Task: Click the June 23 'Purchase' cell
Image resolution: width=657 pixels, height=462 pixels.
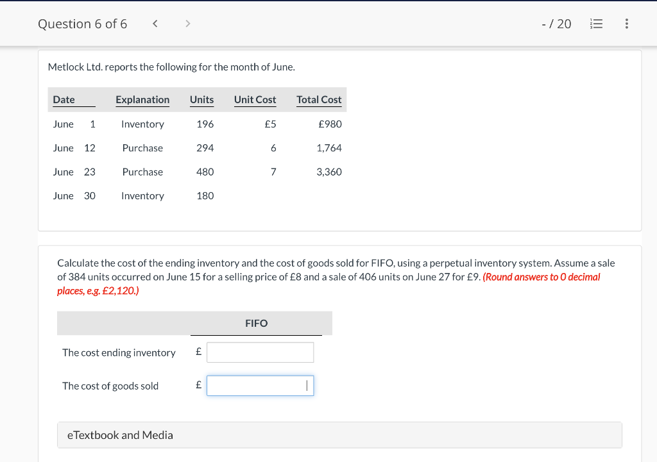Action: pos(142,172)
